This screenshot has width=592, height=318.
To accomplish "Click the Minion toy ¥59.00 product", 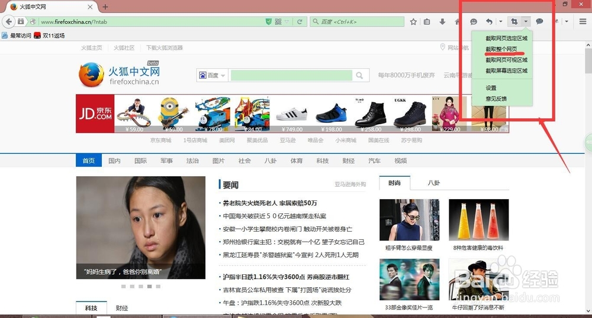I will tap(173, 114).
